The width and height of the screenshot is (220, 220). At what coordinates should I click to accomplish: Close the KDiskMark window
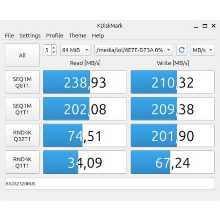(214, 26)
